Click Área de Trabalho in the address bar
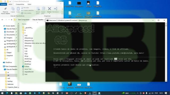The image size is (170, 95). point(38,20)
